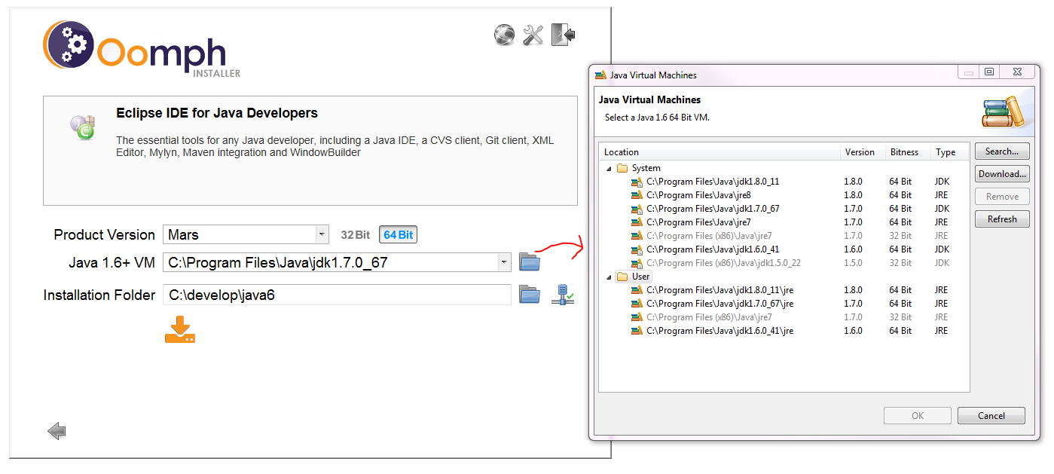Click the JDK type cell for jdk1.6.0_41

[x=942, y=249]
